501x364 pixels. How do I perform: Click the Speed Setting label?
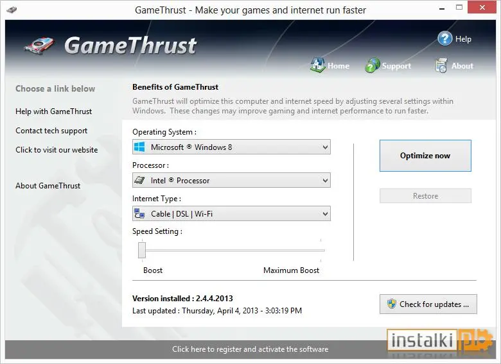tap(157, 231)
